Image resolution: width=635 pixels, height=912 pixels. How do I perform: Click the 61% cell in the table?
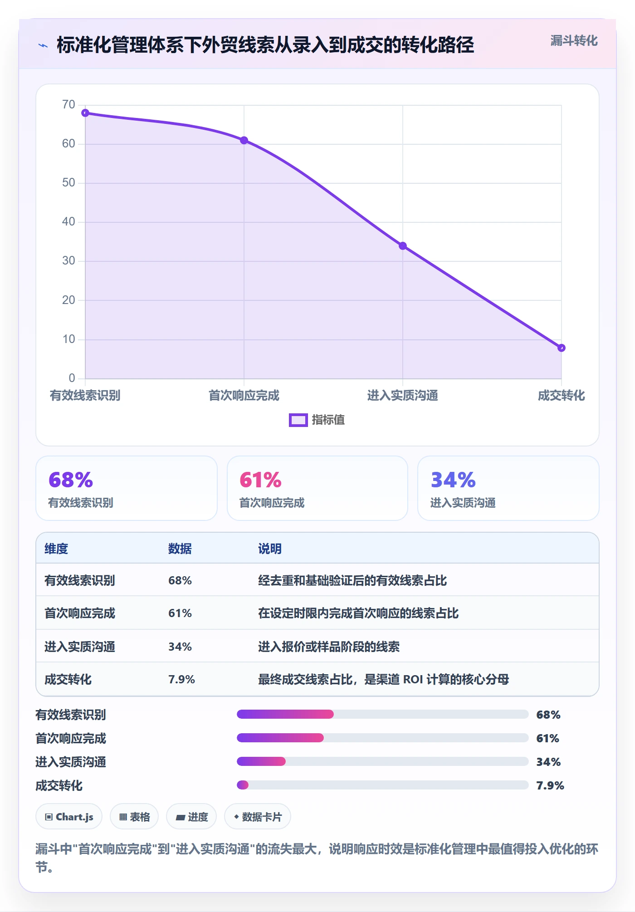pyautogui.click(x=180, y=613)
